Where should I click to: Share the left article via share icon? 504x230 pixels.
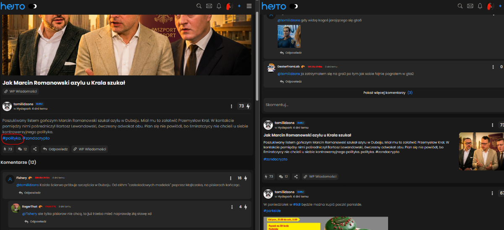[35, 149]
